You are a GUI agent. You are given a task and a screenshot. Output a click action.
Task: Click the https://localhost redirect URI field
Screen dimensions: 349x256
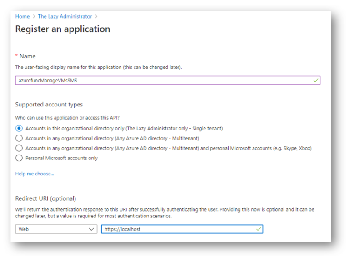(x=182, y=229)
